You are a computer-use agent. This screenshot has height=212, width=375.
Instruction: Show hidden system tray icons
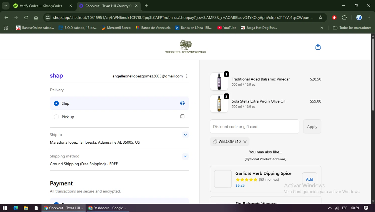(330, 208)
